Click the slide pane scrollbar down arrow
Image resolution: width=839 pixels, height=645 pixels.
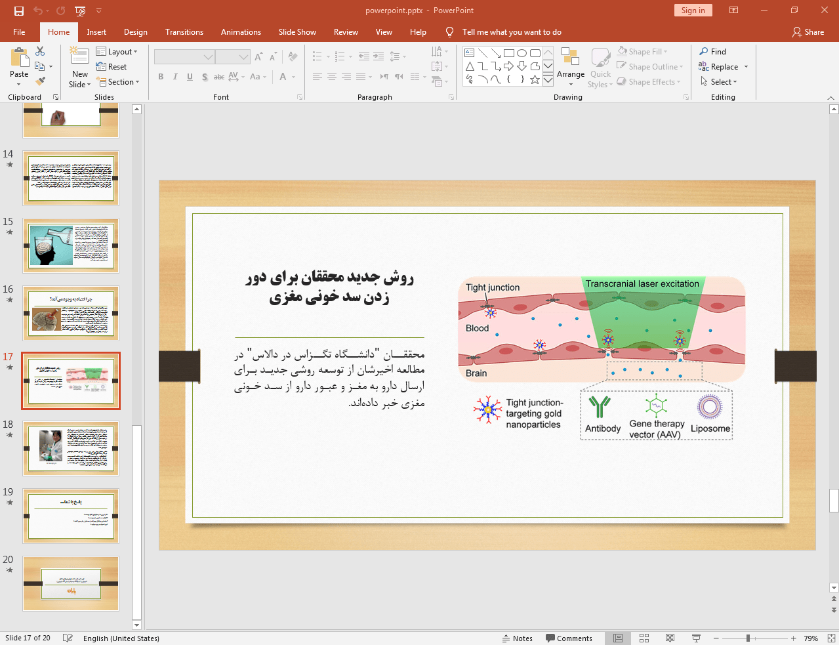tap(137, 625)
